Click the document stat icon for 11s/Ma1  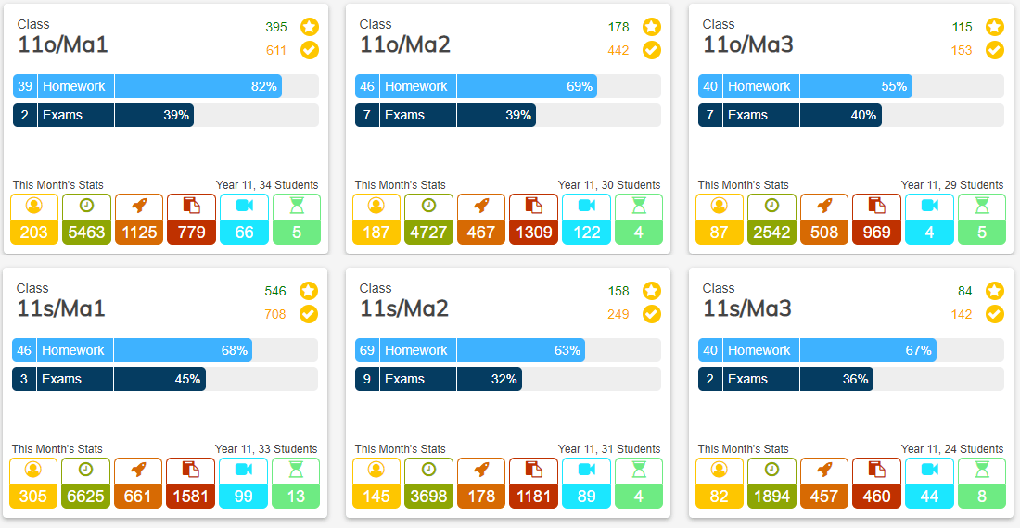(191, 470)
